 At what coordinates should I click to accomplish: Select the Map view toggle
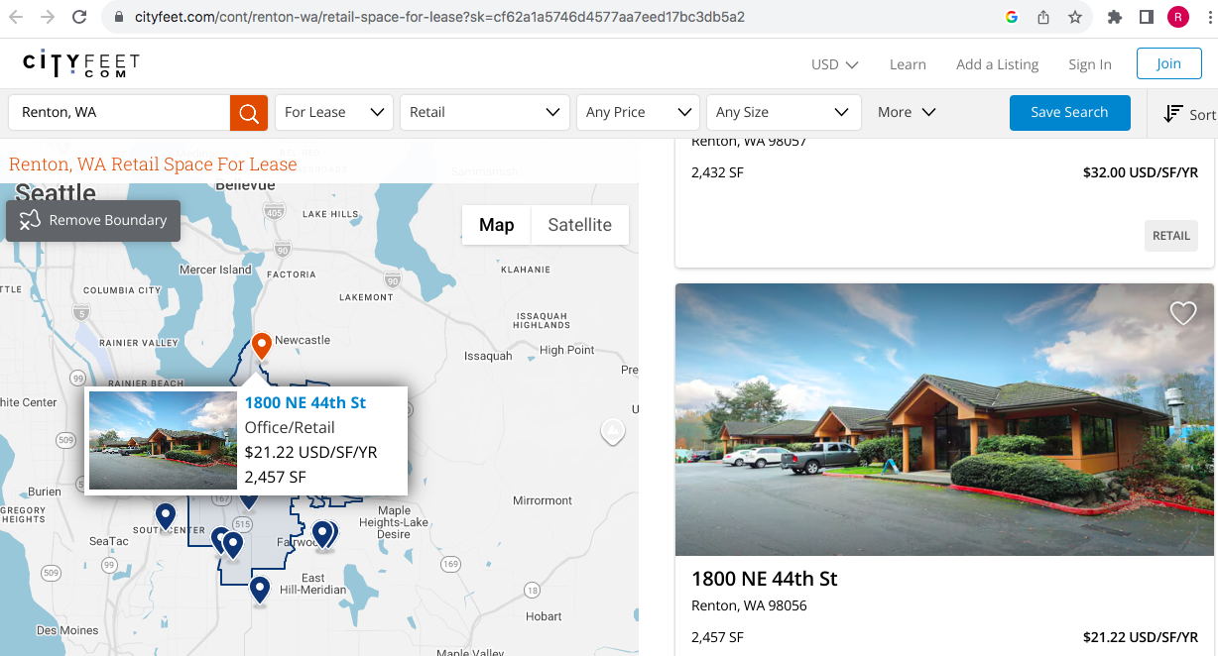tap(496, 225)
